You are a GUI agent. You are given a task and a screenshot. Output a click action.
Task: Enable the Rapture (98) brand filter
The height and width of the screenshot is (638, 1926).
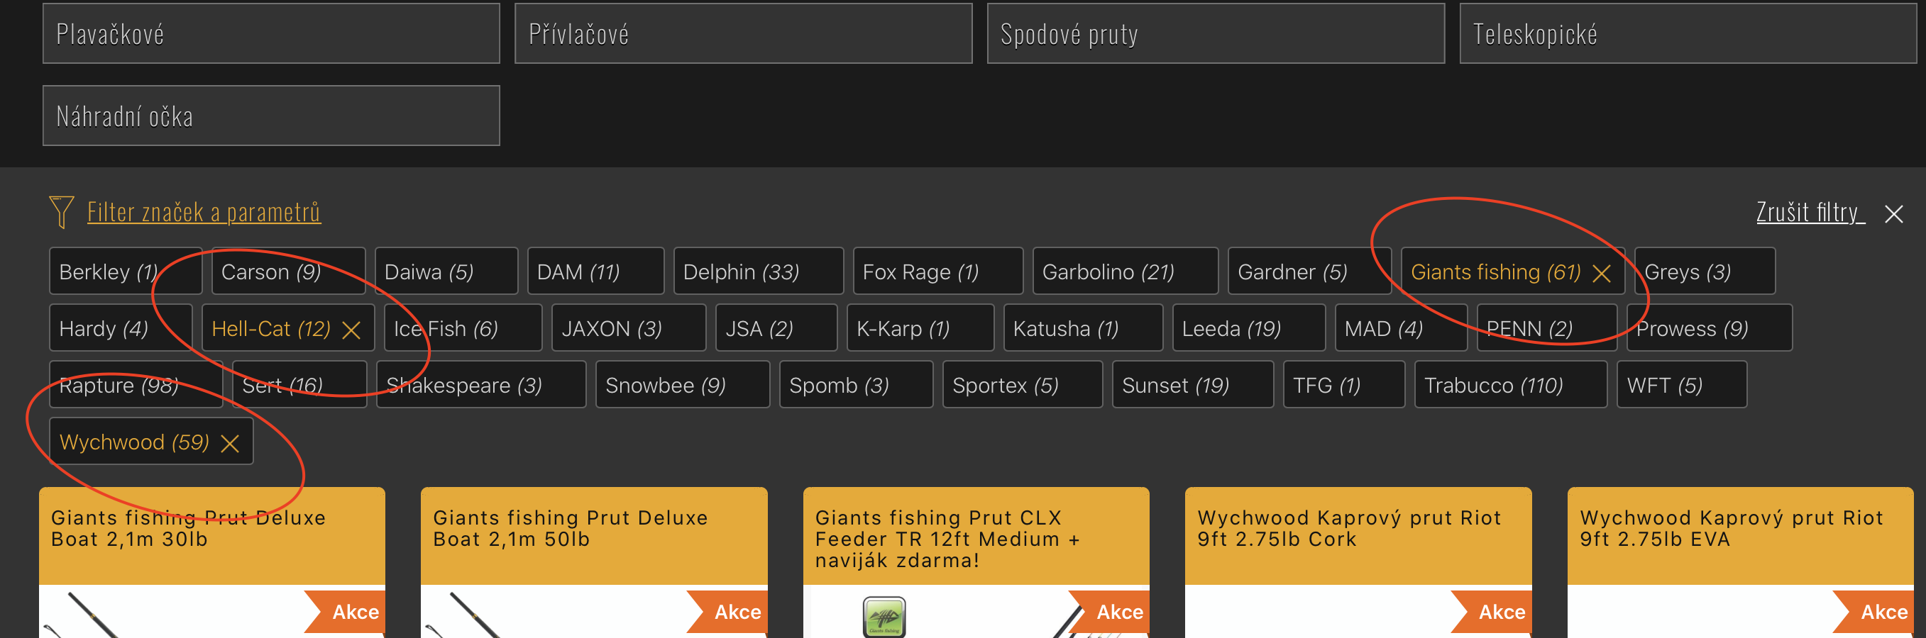point(136,385)
